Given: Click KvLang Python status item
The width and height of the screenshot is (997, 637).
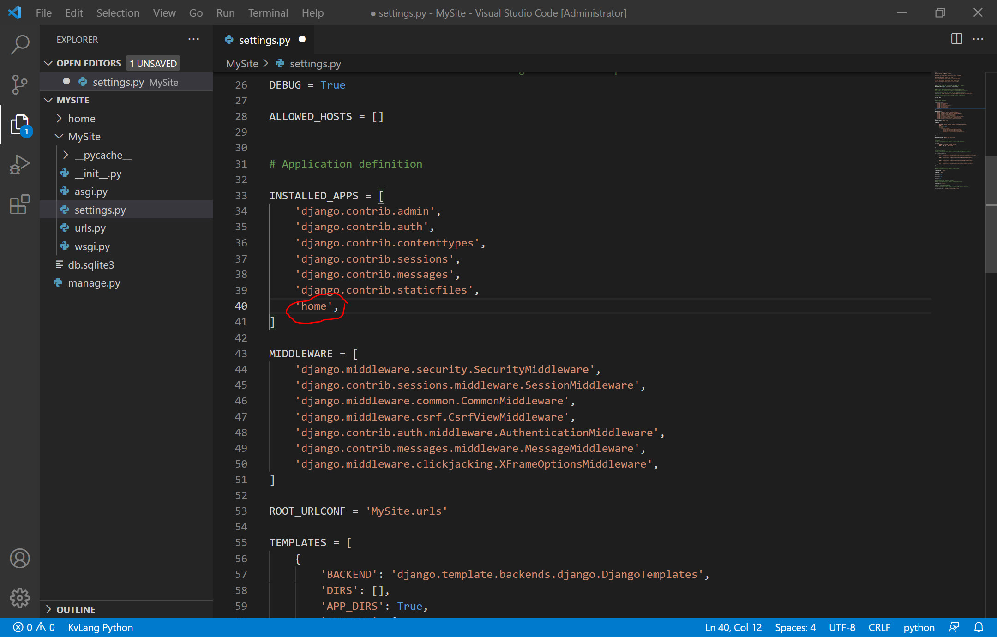Looking at the screenshot, I should click(x=100, y=627).
